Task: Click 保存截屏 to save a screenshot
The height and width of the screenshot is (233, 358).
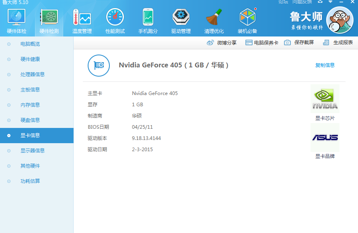Action: click(299, 43)
